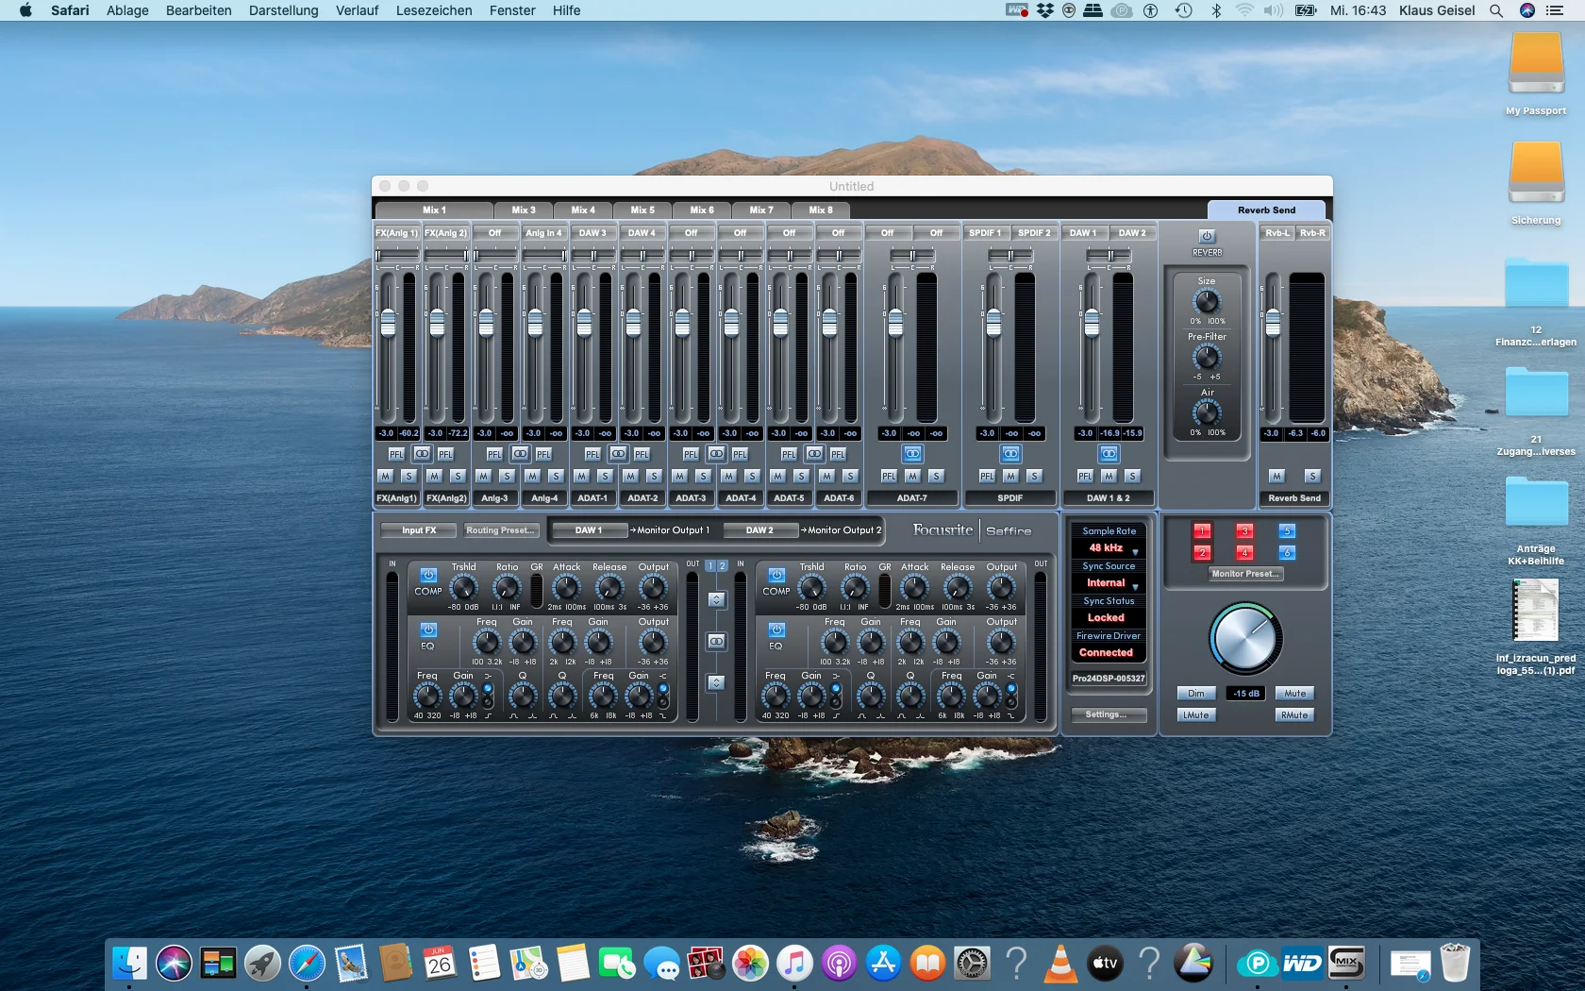Screen dimensions: 1585x991
Task: Click the Anlg-3 channel name label
Action: (494, 498)
